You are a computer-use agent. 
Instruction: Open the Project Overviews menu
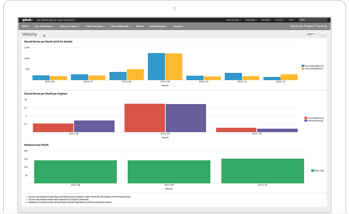(x=95, y=26)
